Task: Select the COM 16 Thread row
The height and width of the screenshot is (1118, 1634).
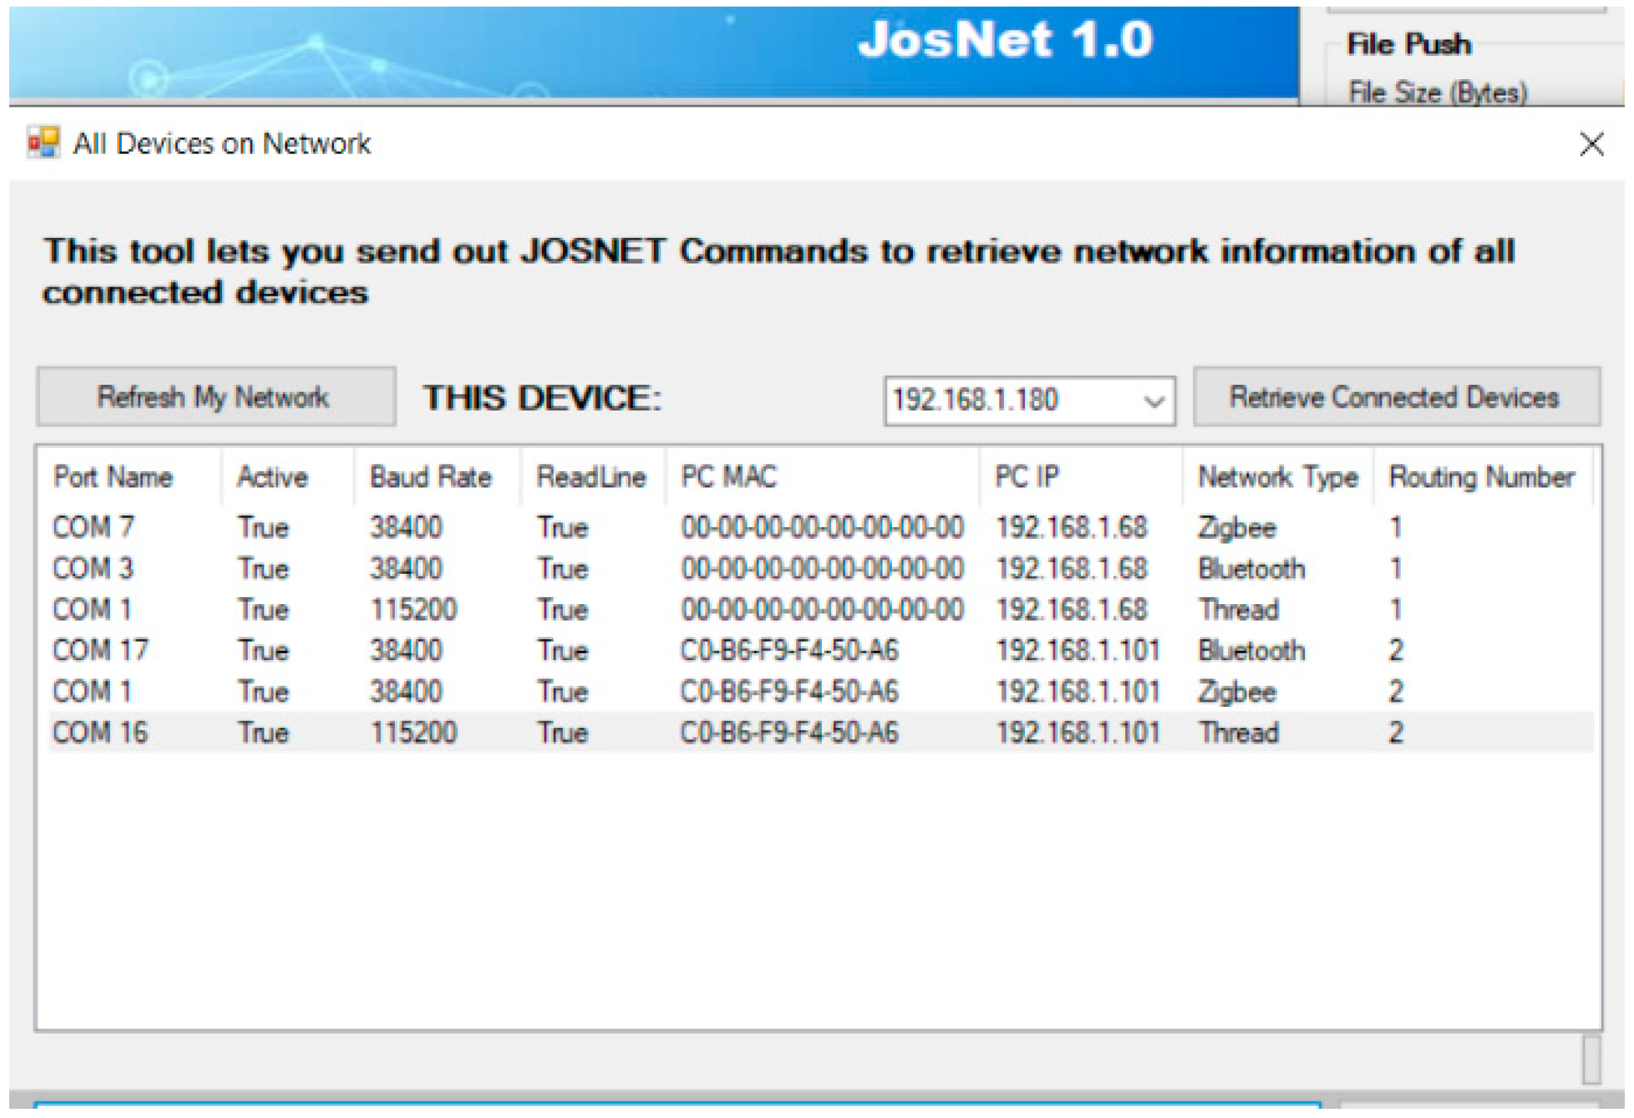Action: point(101,733)
